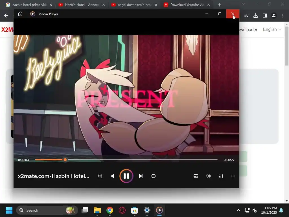Click the X2Mate logo in browser
289x217 pixels.
tap(7, 29)
